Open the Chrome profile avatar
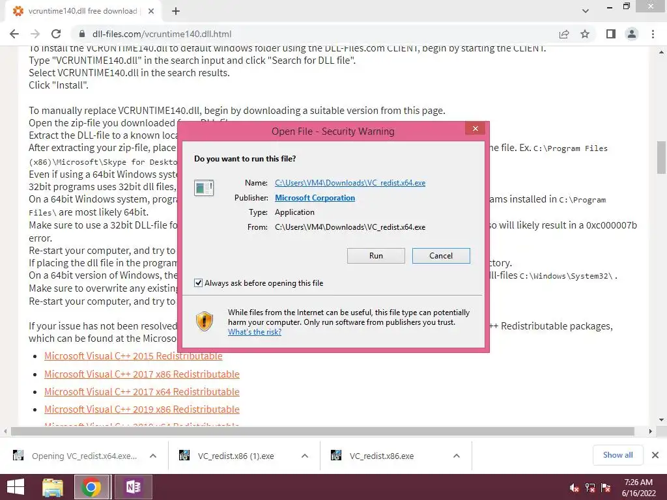The width and height of the screenshot is (667, 500). click(632, 34)
